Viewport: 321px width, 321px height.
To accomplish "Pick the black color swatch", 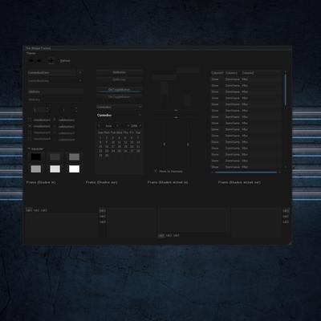I will tap(36, 156).
